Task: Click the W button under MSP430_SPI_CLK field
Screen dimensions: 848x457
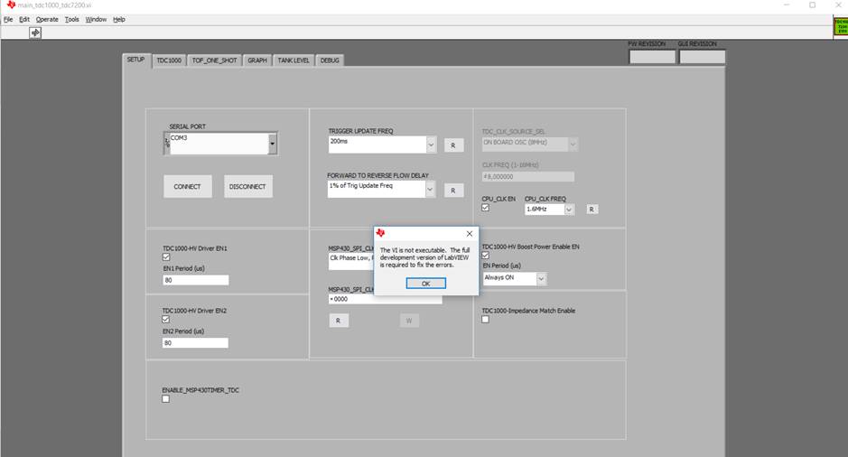Action: (x=409, y=321)
